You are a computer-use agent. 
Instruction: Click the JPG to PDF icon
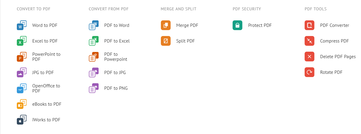click(22, 73)
